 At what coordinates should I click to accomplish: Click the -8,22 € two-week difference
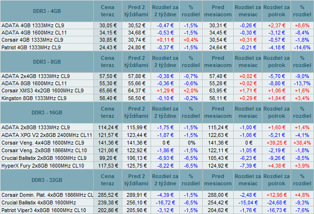click(x=165, y=166)
